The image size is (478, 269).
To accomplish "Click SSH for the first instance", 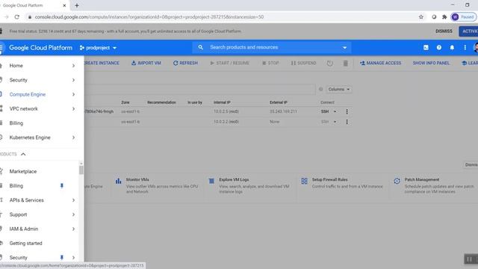I will pyautogui.click(x=325, y=111).
